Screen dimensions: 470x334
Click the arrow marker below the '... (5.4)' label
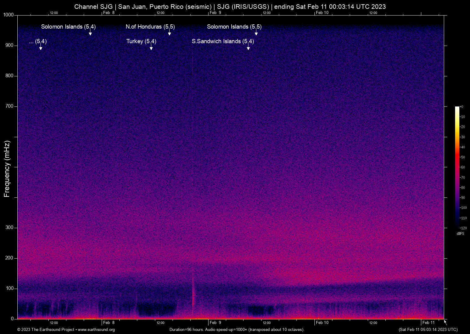coord(40,48)
